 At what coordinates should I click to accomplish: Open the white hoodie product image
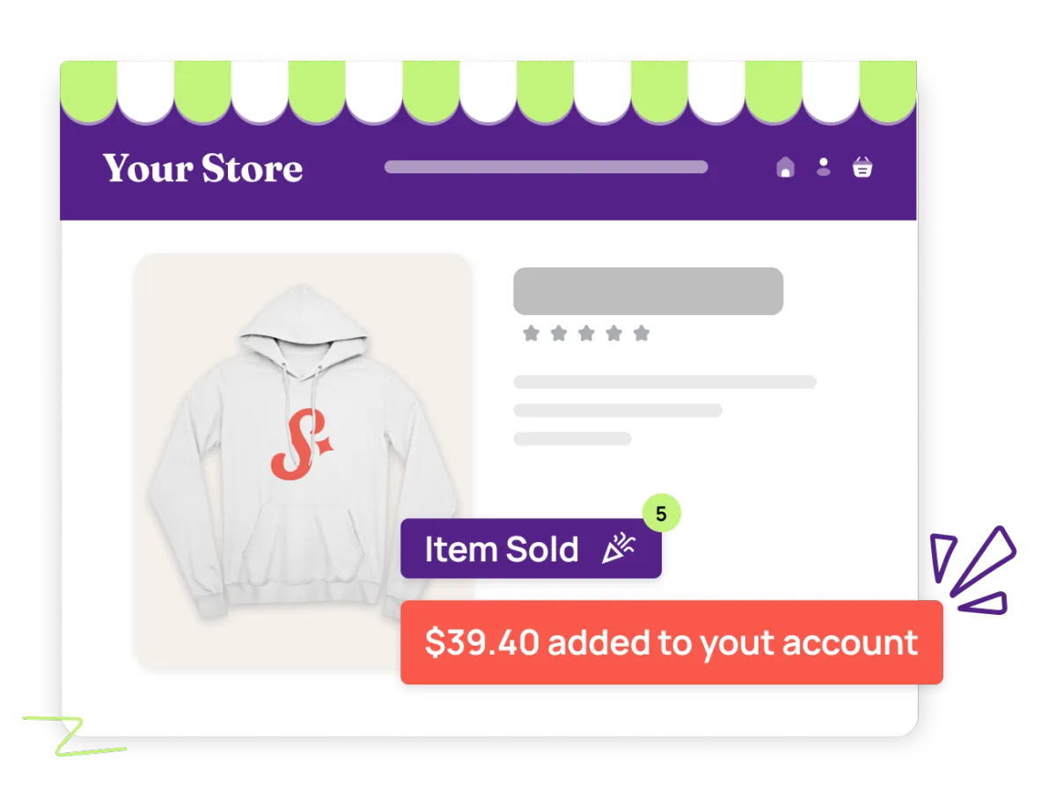pos(303,463)
